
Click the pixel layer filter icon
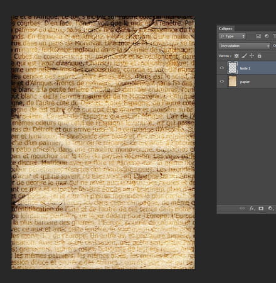[x=258, y=36]
